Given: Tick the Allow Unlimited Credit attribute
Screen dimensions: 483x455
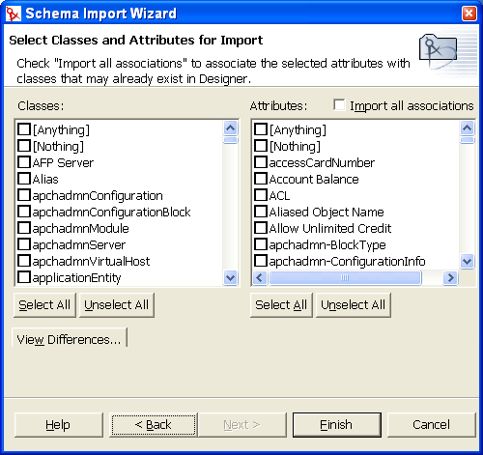Looking at the screenshot, I should tap(261, 228).
